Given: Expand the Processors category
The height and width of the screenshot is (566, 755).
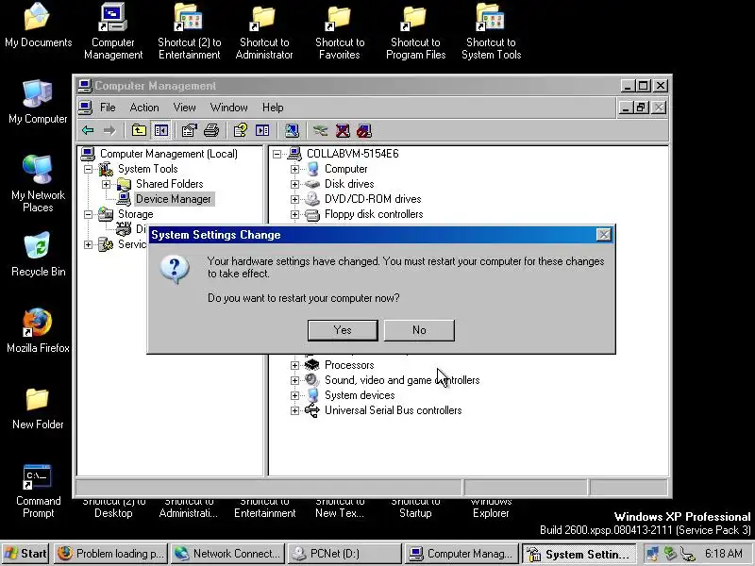Looking at the screenshot, I should 294,365.
